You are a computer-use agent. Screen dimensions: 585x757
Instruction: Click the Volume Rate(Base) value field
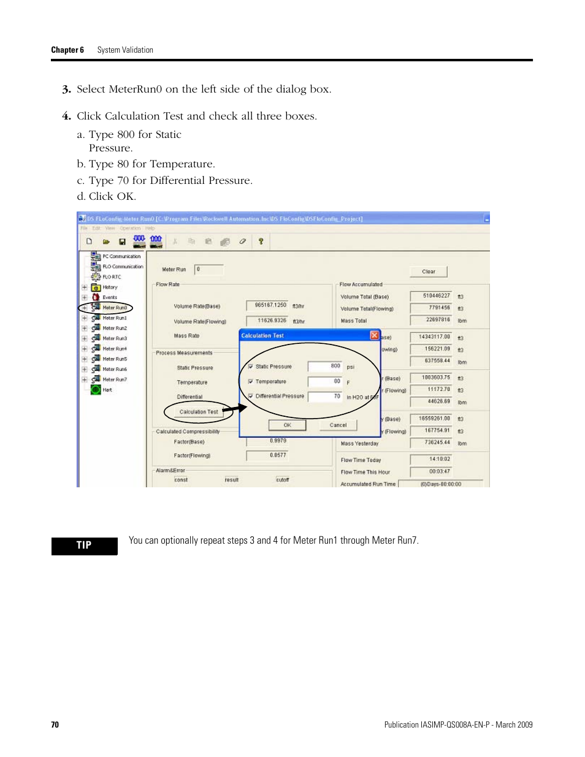(267, 305)
